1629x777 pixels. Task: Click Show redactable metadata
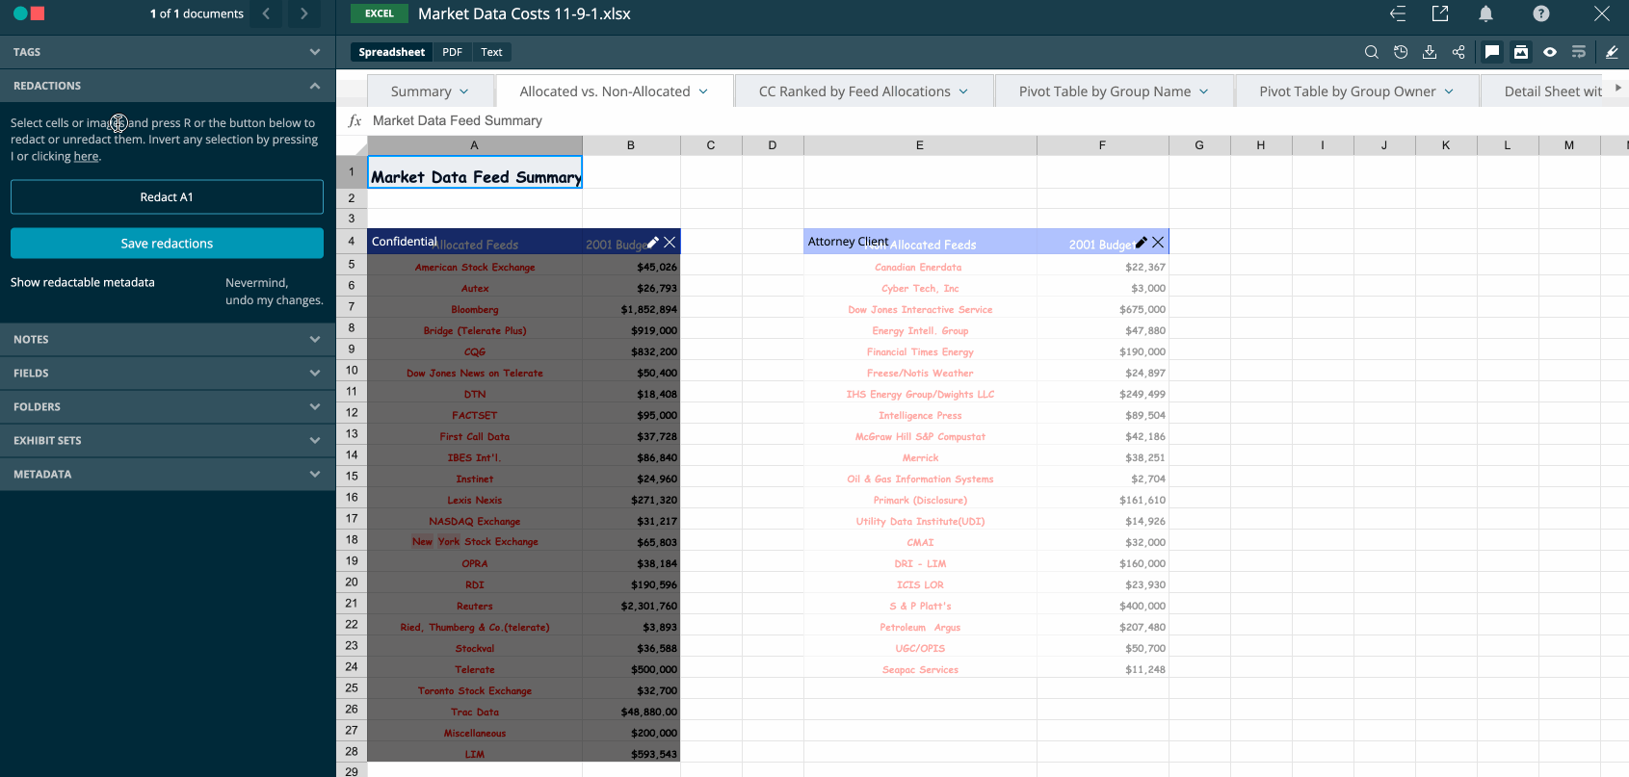click(83, 282)
